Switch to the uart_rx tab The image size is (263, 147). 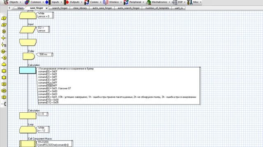(x=179, y=8)
